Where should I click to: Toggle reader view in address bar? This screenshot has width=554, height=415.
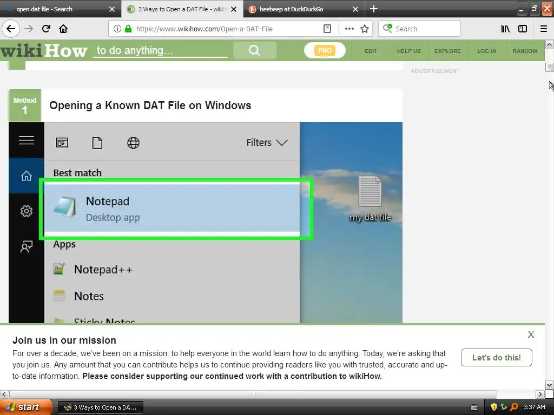327,29
